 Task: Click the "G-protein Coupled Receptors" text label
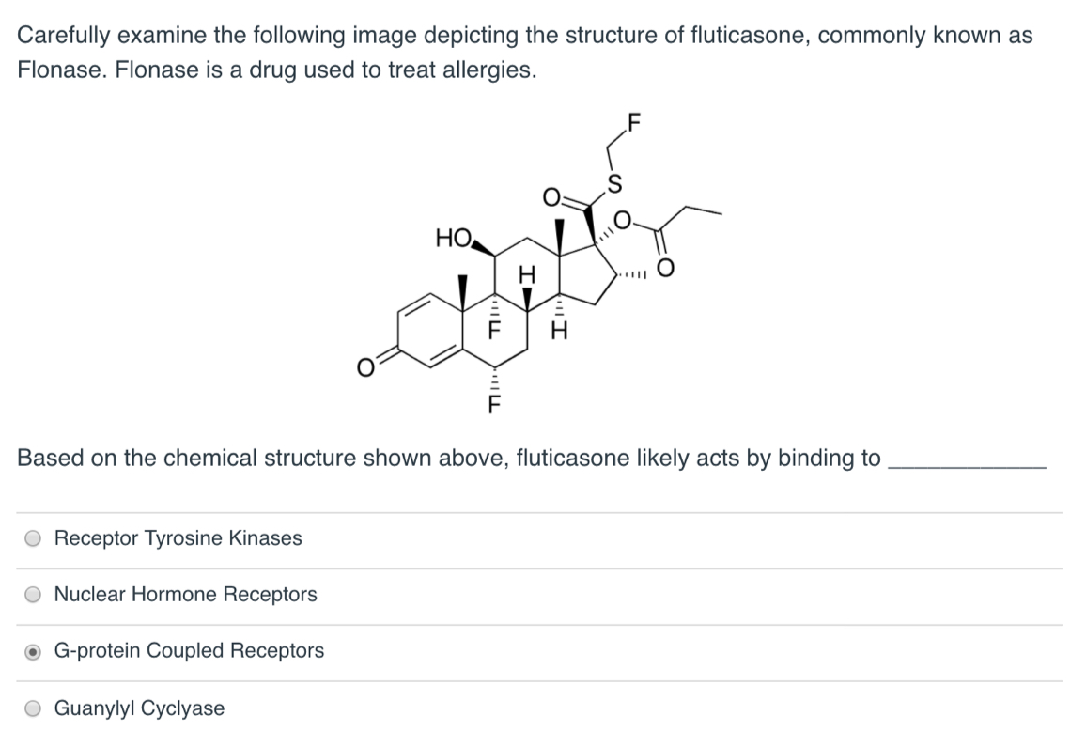click(190, 650)
